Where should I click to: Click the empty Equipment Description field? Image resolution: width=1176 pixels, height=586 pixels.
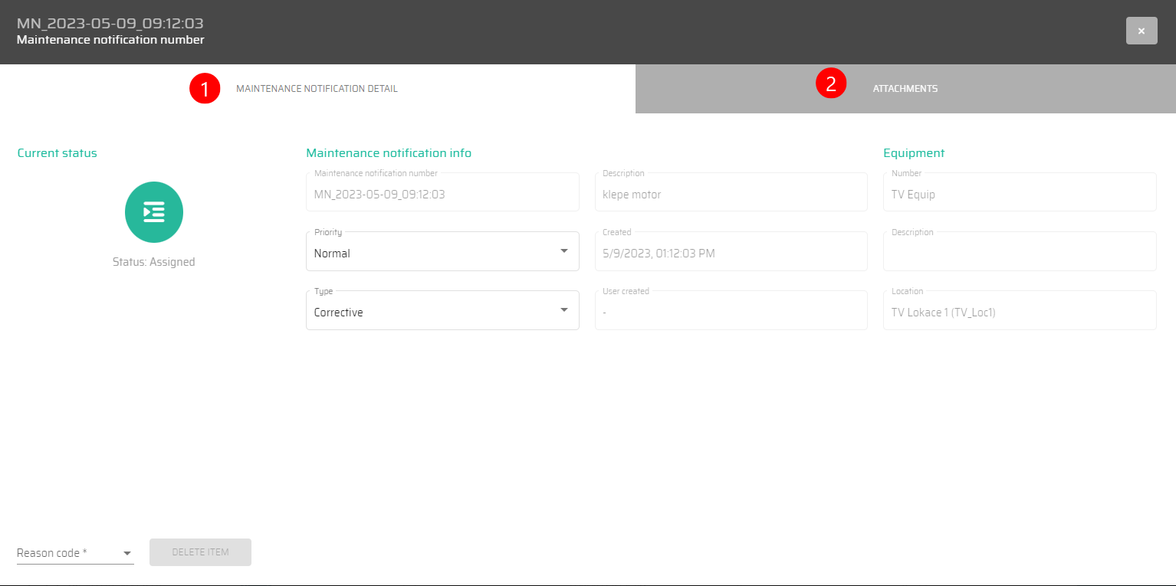coord(1019,254)
